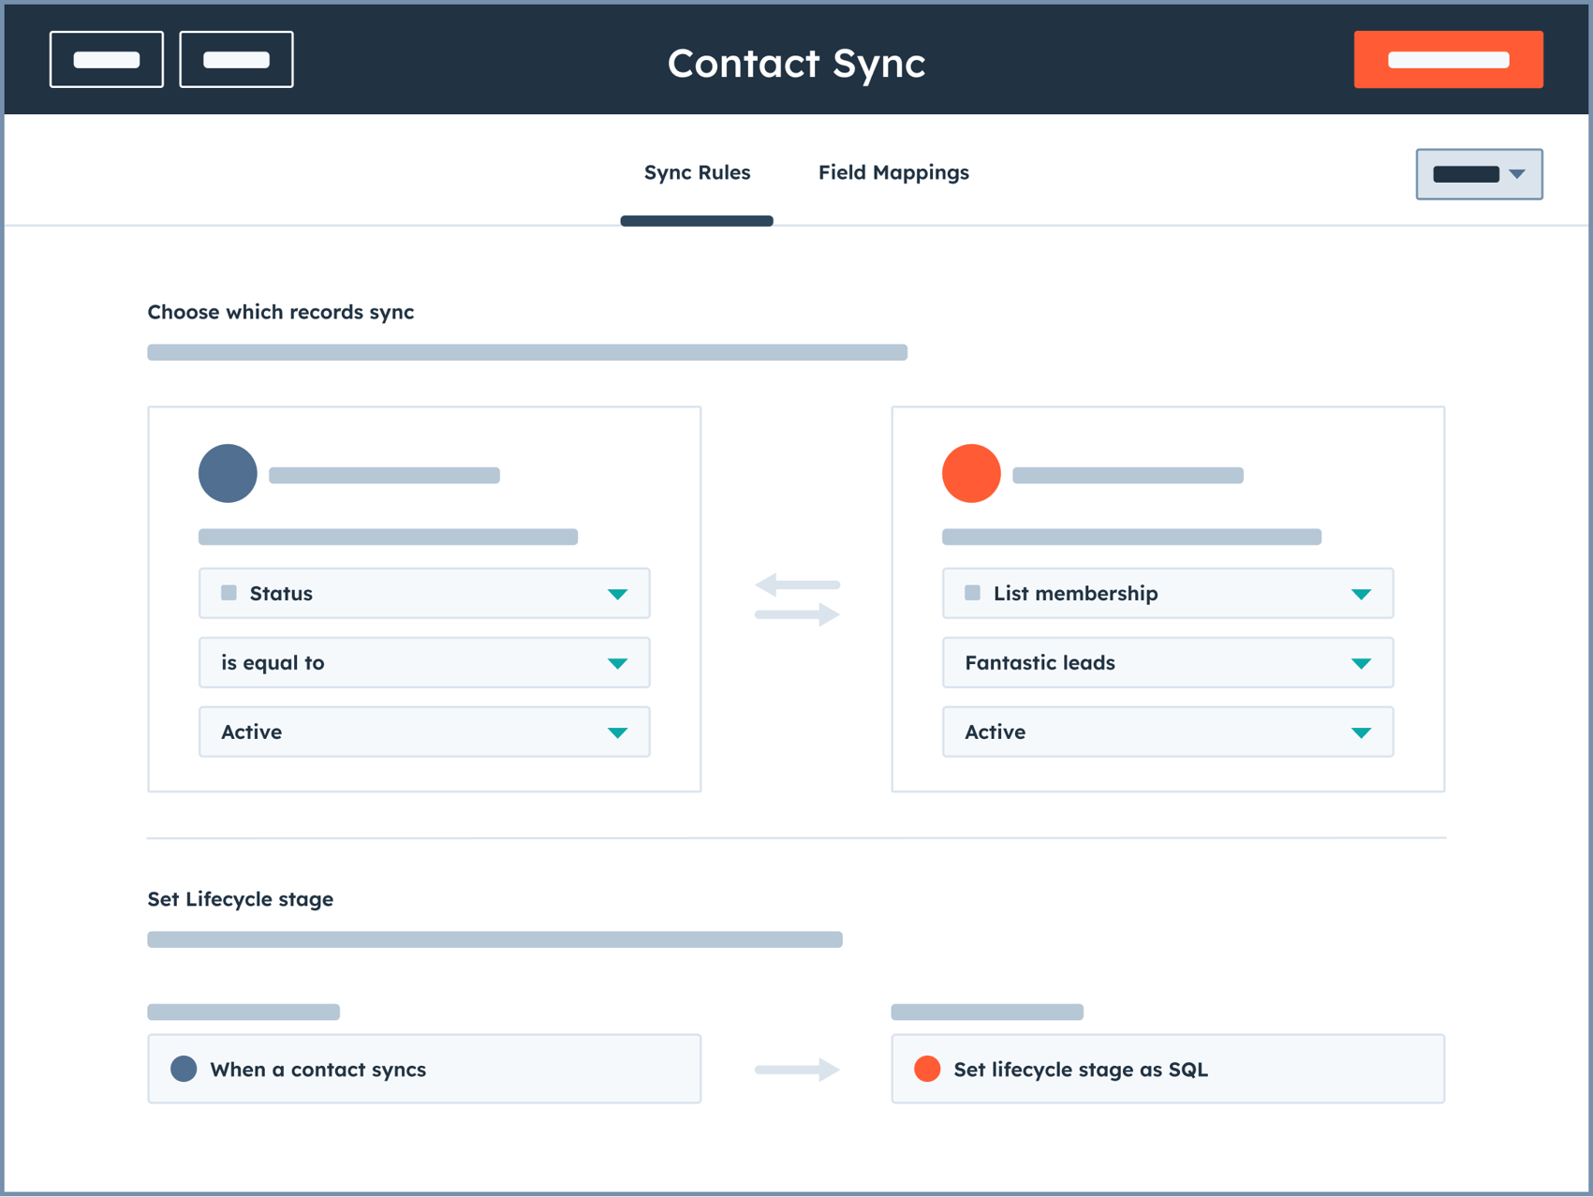The height and width of the screenshot is (1197, 1593).
Task: Click teal arrow on Fantastic leads field
Action: [1361, 663]
